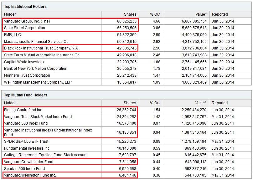The height and width of the screenshot is (180, 253).
Task: Open State Farm Mutual Automobile Insurance Co
Action: coord(42,55)
